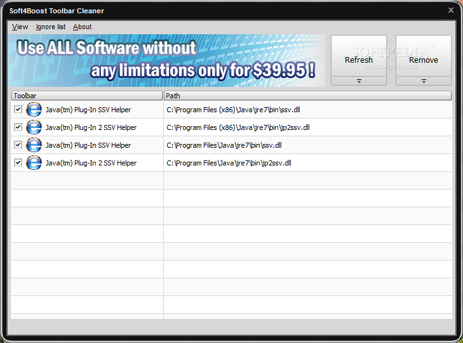
Task: Expand the Refresh button dropdown arrow
Action: (359, 81)
